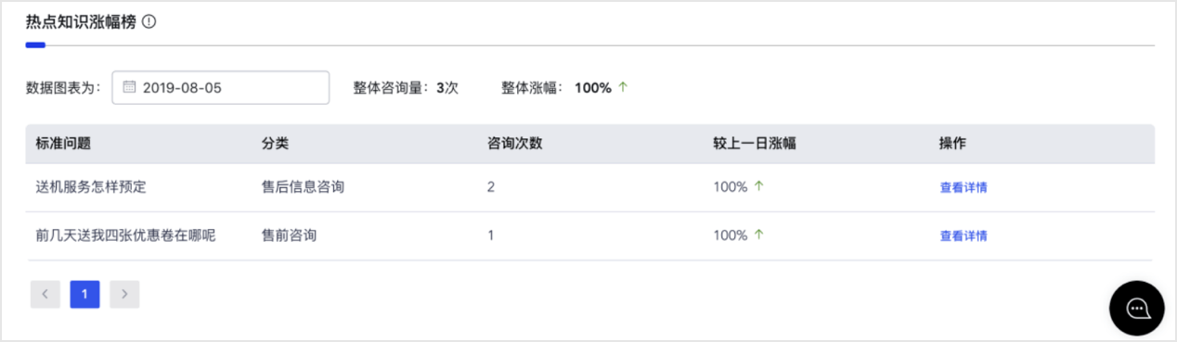Viewport: 1177px width, 342px height.
Task: Select page 1 in pagination
Action: click(84, 294)
